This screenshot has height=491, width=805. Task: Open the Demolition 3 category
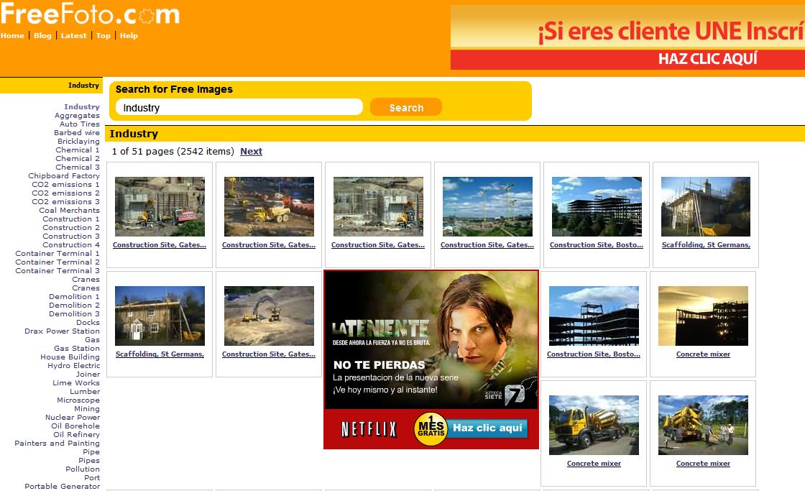[75, 314]
